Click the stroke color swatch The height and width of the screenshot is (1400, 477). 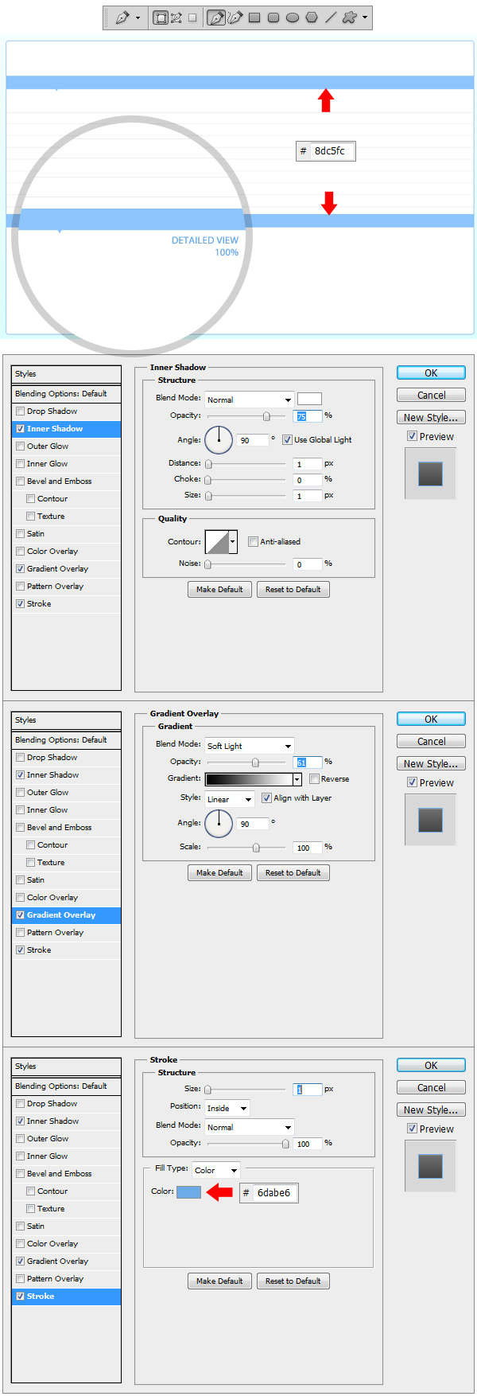point(188,1192)
